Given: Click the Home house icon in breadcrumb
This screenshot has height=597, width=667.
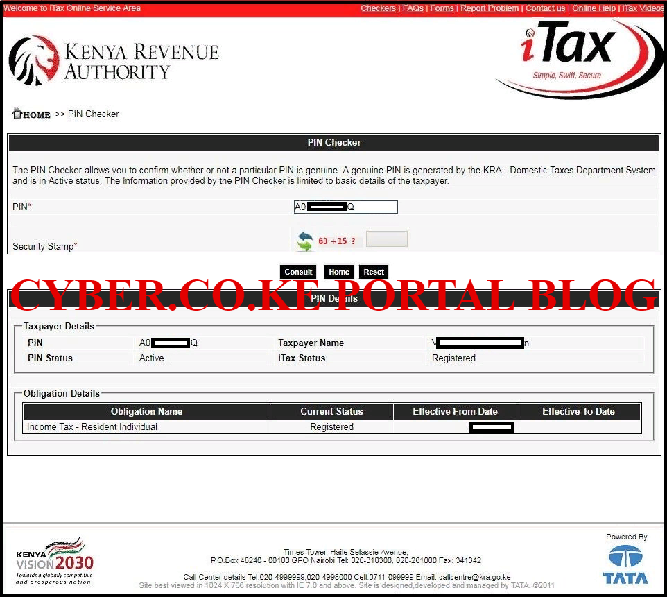Looking at the screenshot, I should (x=17, y=113).
